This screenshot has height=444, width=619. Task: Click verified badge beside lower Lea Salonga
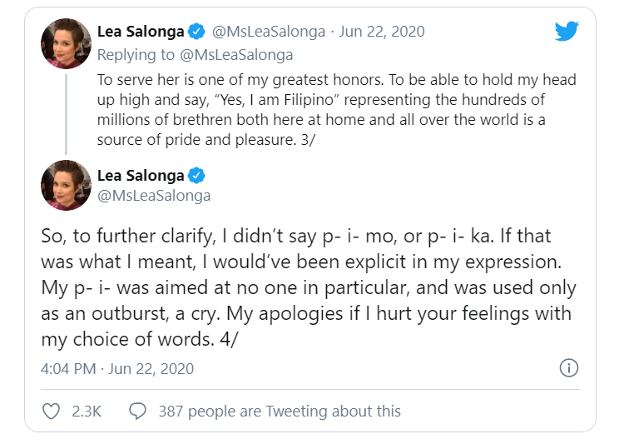196,176
